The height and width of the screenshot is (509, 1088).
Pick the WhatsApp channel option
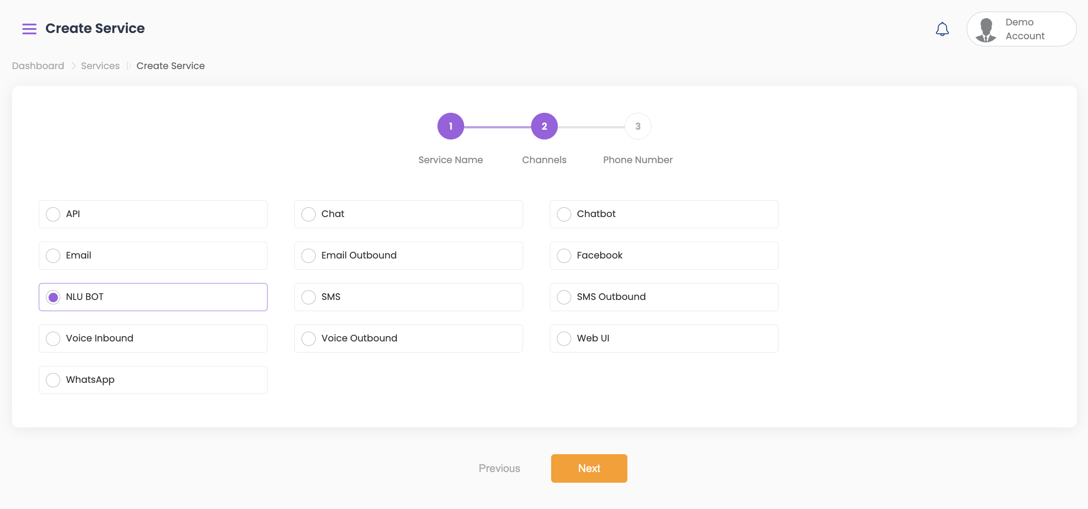click(53, 380)
